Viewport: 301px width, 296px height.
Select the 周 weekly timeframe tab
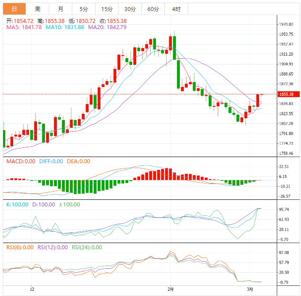point(38,9)
